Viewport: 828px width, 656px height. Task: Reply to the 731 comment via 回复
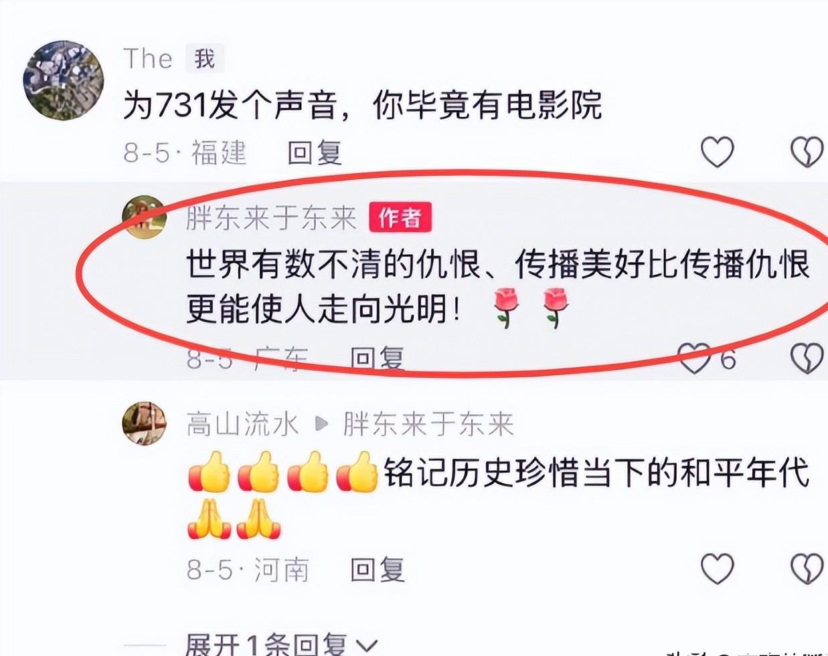point(315,153)
